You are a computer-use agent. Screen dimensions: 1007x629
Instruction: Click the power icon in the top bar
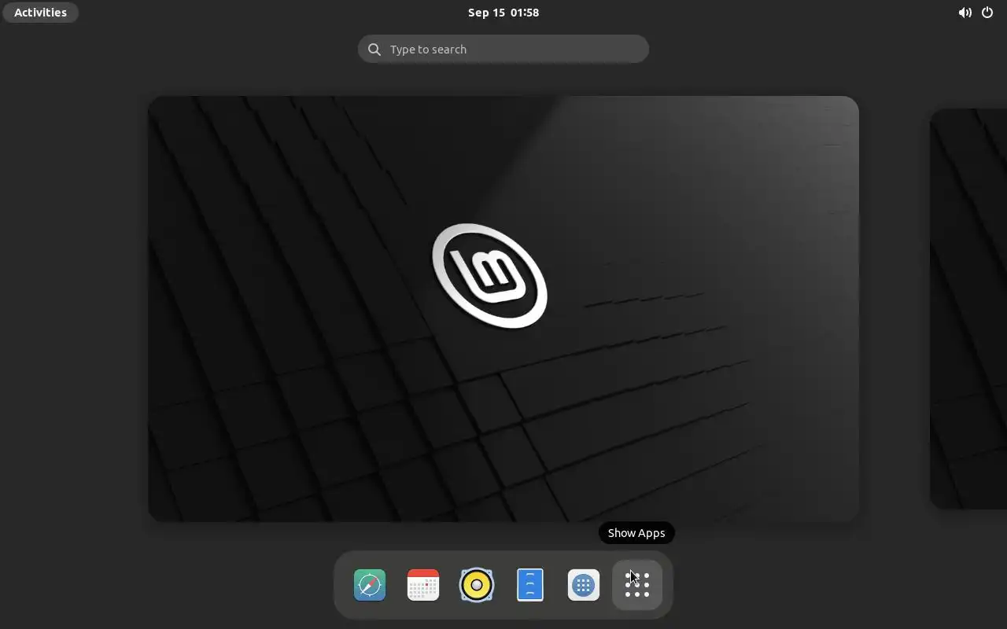coord(987,13)
